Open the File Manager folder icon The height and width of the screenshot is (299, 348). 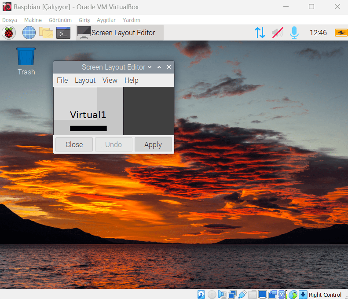pyautogui.click(x=46, y=33)
